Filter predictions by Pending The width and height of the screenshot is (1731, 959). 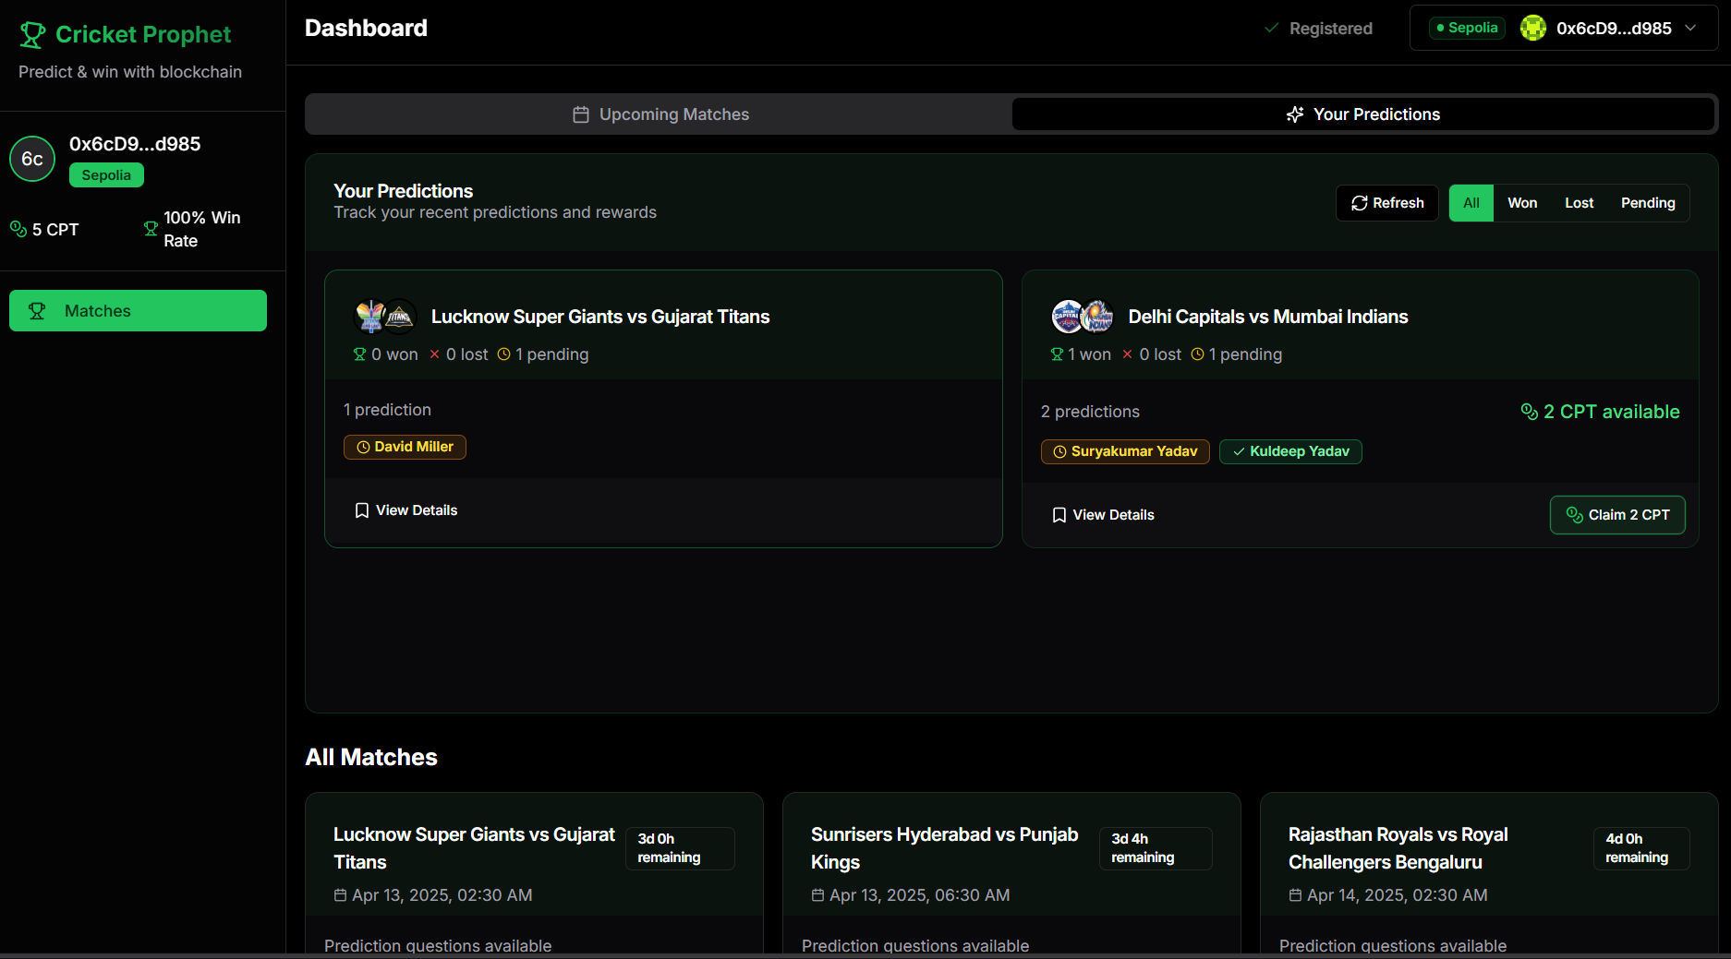click(1648, 203)
